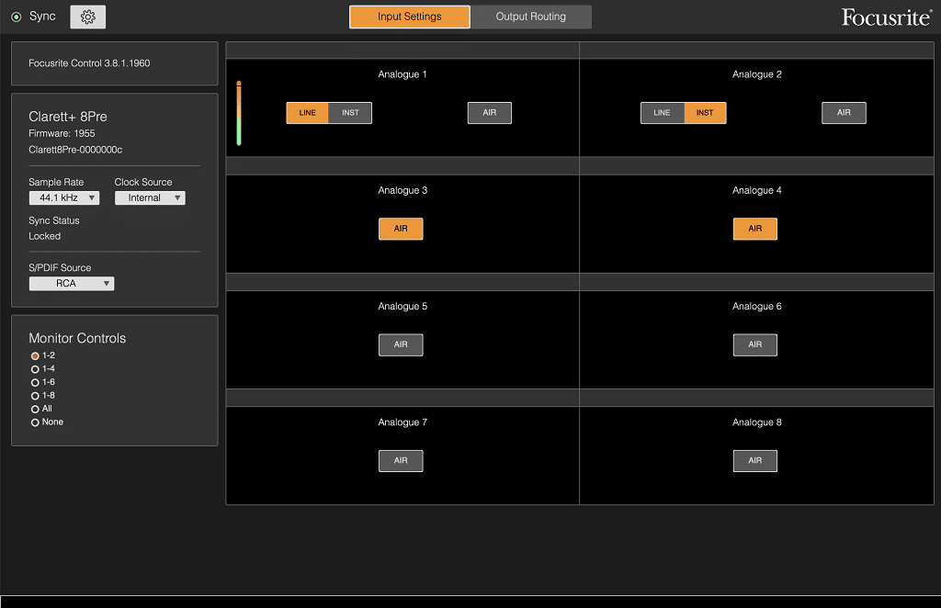The height and width of the screenshot is (608, 941).
Task: Set Analogue 1 to INST
Action: tap(350, 113)
